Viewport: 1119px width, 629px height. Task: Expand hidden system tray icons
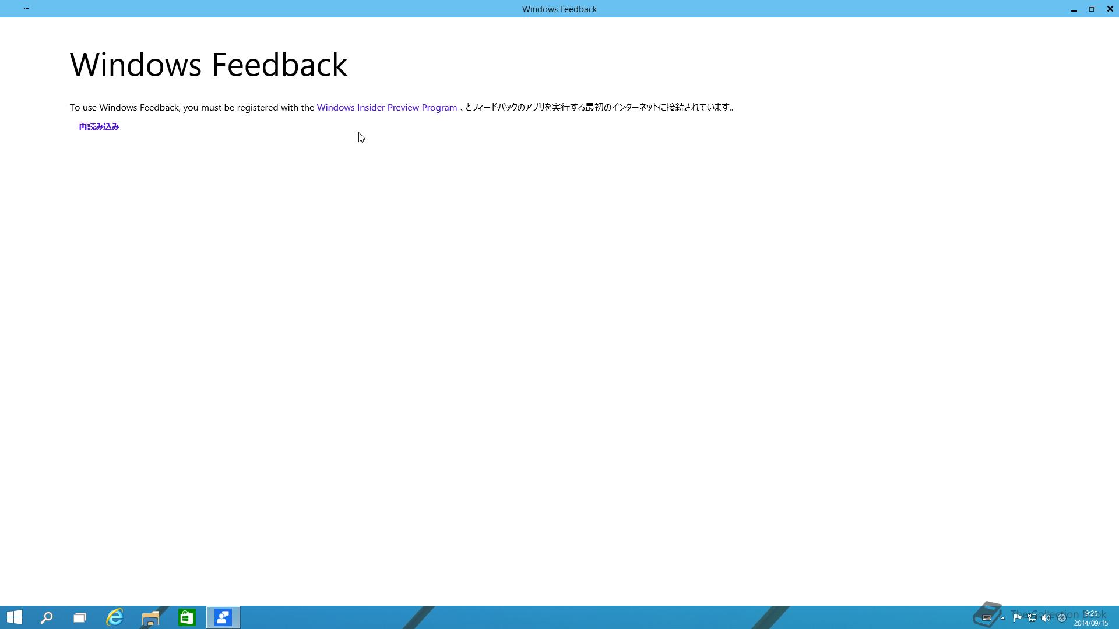(x=1002, y=618)
